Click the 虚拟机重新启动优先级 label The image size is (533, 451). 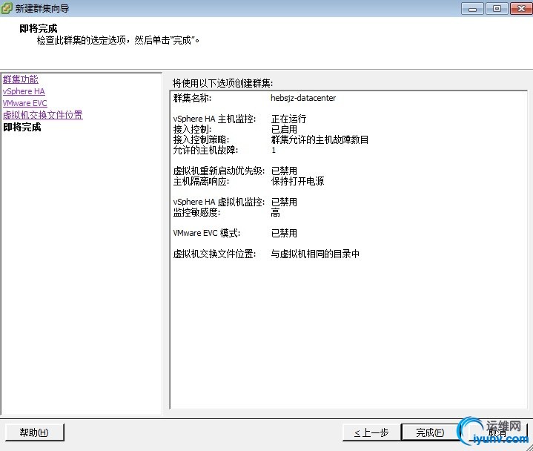(219, 171)
